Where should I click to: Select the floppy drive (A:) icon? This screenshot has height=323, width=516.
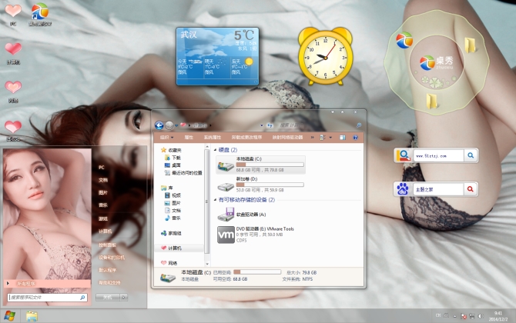226,215
